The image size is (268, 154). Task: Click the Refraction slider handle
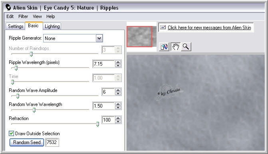click(x=97, y=124)
